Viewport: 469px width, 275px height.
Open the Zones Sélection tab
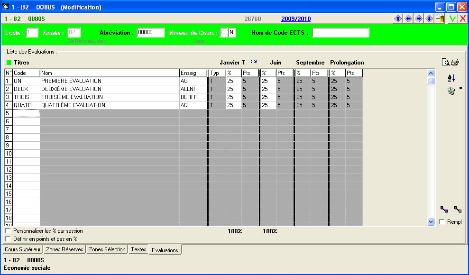click(107, 249)
